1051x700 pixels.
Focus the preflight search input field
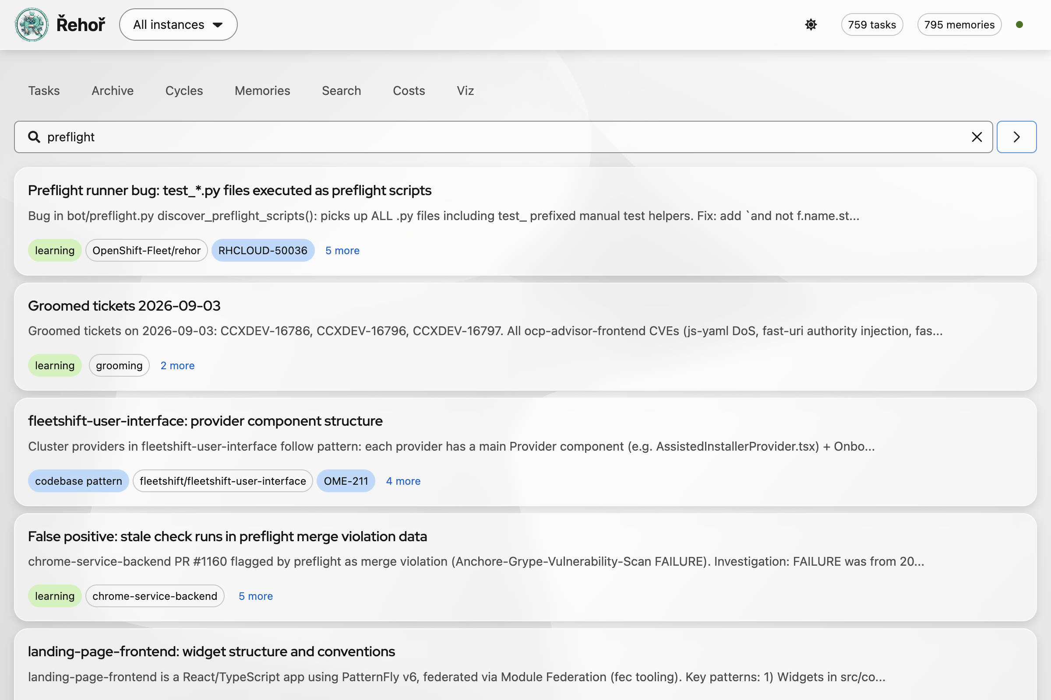pyautogui.click(x=503, y=137)
